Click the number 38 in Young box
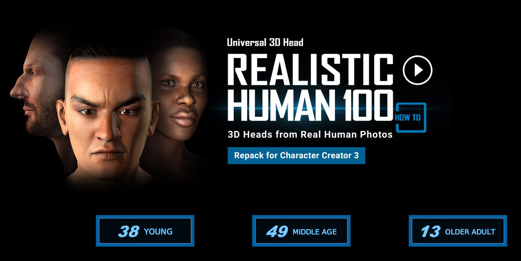Viewport: 521px width, 261px height. pyautogui.click(x=129, y=231)
